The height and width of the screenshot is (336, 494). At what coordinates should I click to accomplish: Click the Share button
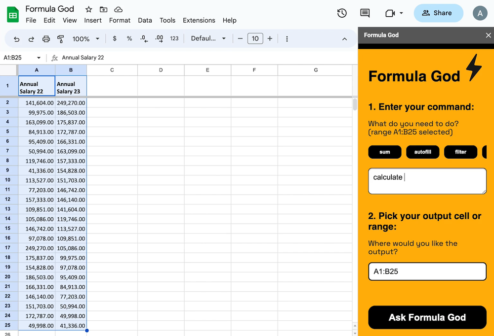coord(438,13)
